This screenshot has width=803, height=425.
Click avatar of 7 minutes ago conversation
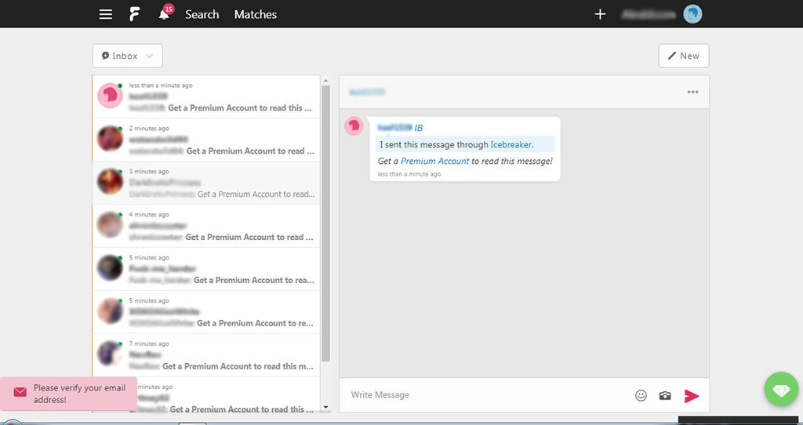pos(110,354)
